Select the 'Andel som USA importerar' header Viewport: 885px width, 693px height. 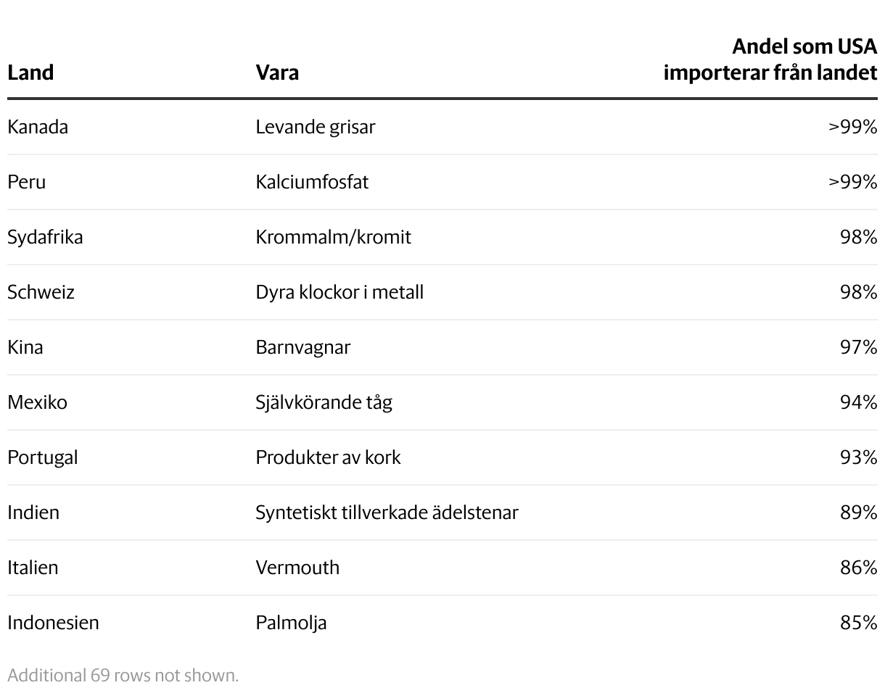pyautogui.click(x=770, y=59)
